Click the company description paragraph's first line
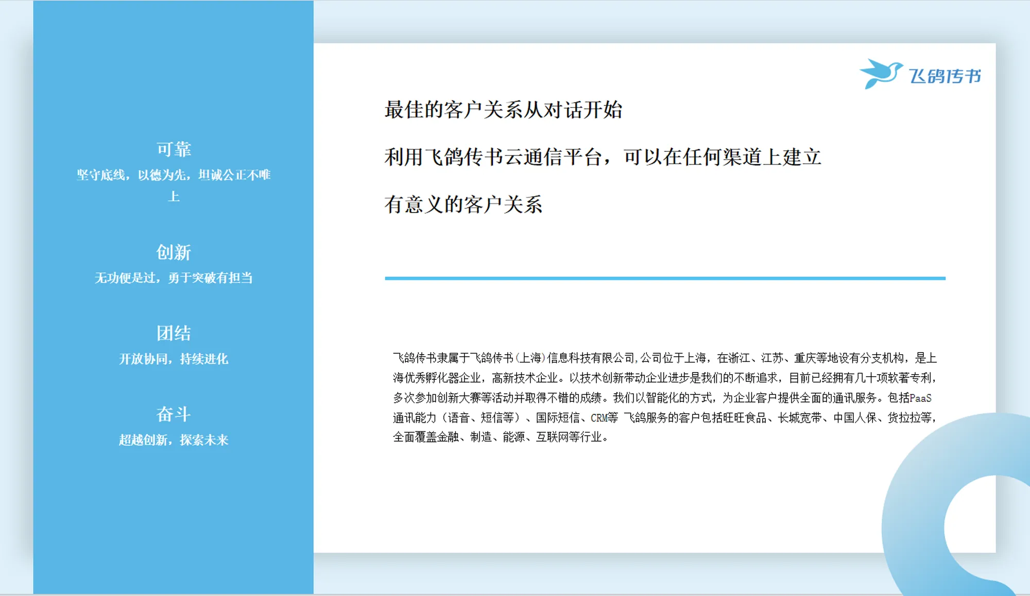1030x596 pixels. [x=664, y=358]
